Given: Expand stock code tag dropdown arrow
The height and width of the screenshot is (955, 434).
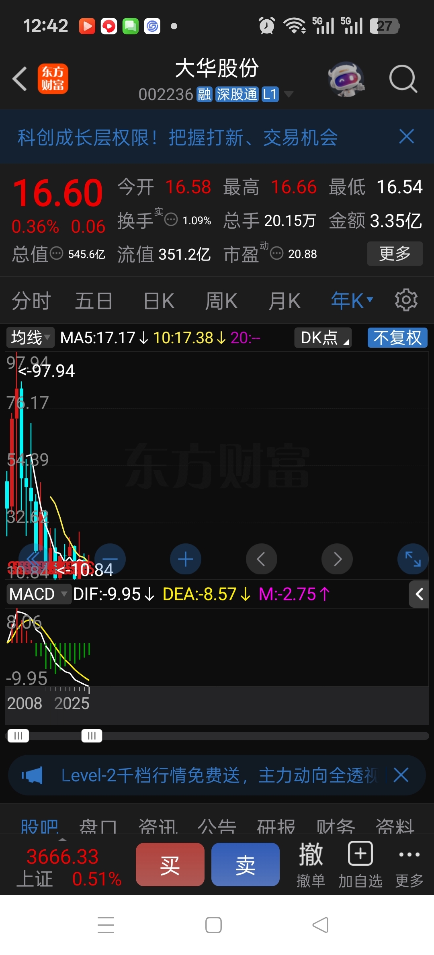Looking at the screenshot, I should pyautogui.click(x=289, y=94).
